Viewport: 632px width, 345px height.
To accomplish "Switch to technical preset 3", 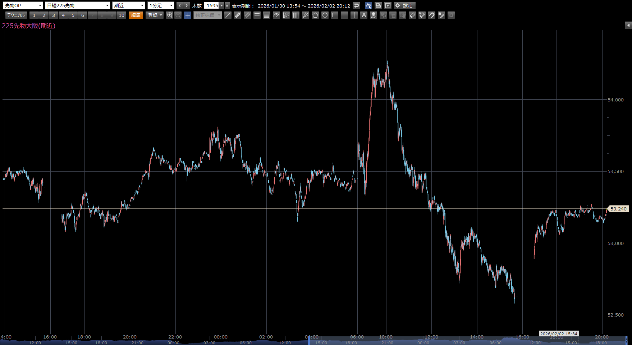I will (54, 15).
